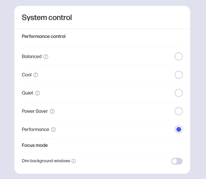Click the Power Saver label text

[35, 111]
